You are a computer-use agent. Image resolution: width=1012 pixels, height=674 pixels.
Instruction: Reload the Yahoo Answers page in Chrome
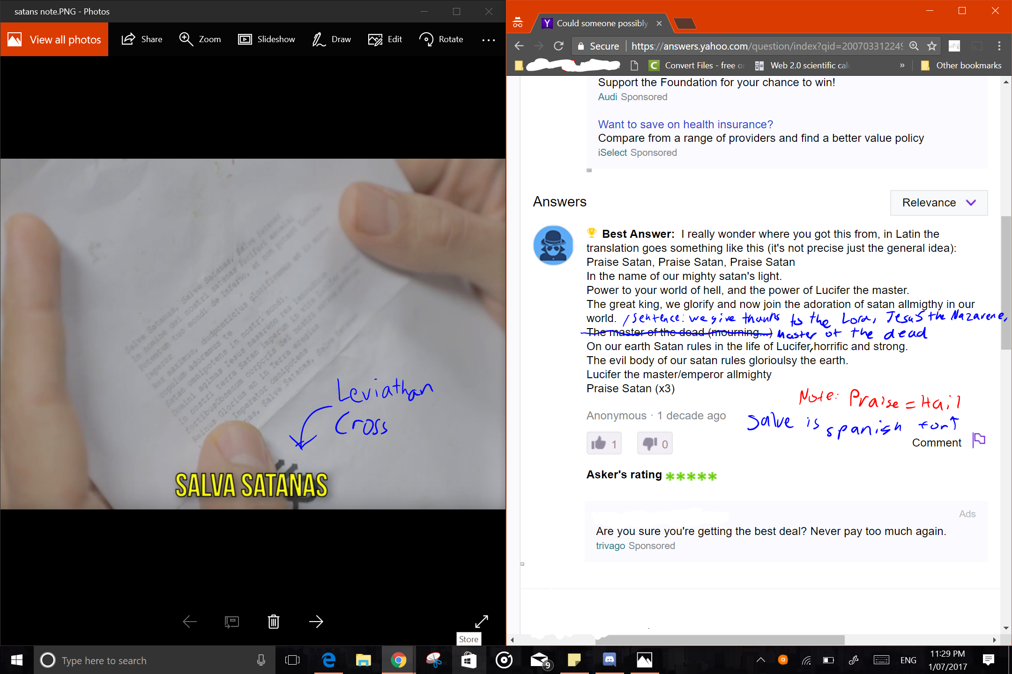point(558,46)
